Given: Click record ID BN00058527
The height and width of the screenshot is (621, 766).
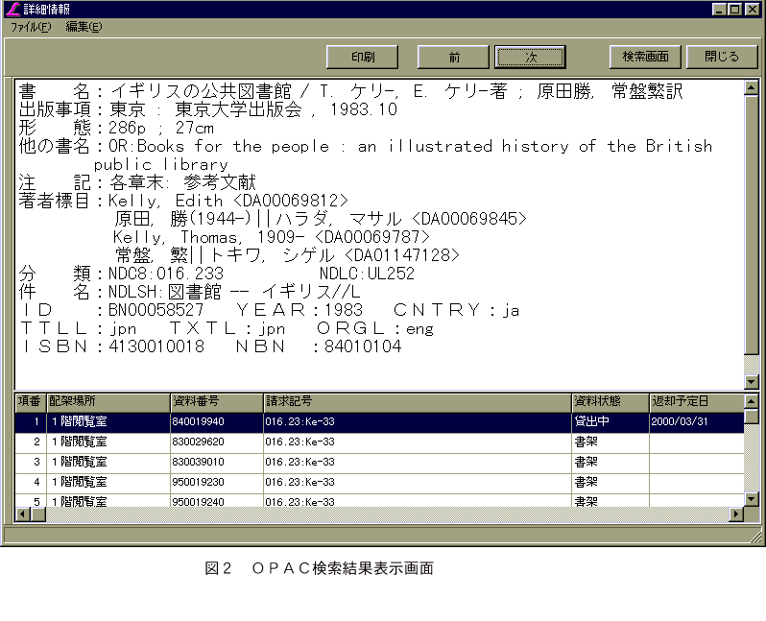Looking at the screenshot, I should (156, 310).
